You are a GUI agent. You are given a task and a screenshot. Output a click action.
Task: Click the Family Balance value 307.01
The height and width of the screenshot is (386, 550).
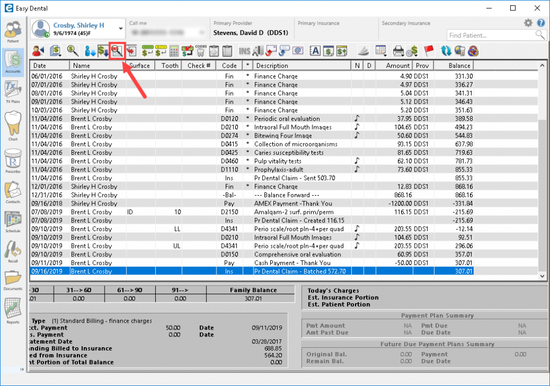(x=254, y=298)
